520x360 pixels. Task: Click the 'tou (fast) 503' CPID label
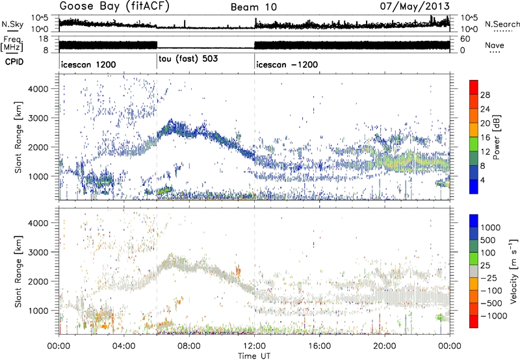click(188, 59)
